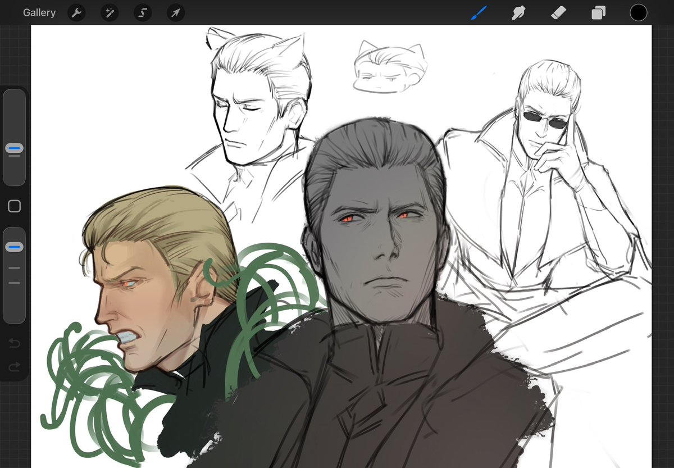Open the Layers panel
The height and width of the screenshot is (468, 674).
599,12
